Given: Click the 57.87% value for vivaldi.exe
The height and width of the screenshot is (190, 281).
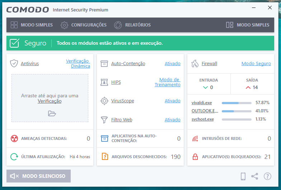Looking at the screenshot, I should (263, 103).
